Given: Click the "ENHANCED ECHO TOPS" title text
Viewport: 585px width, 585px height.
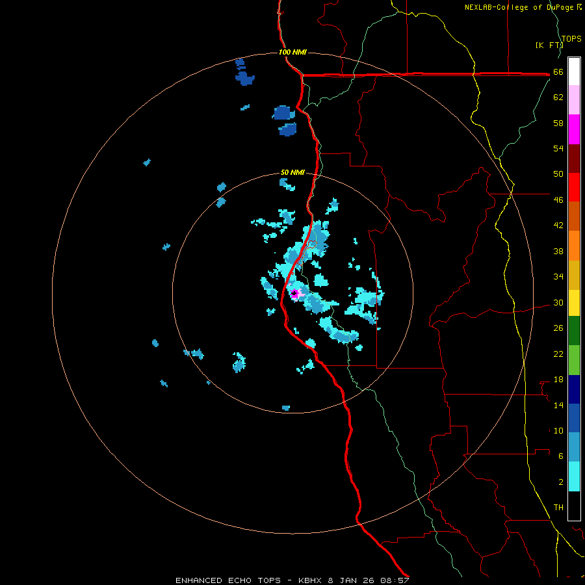Looking at the screenshot, I should coord(228,580).
